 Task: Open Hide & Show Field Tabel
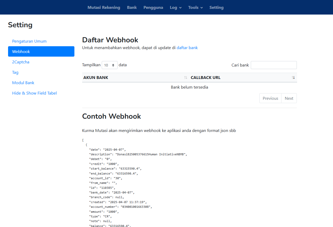pos(34,93)
